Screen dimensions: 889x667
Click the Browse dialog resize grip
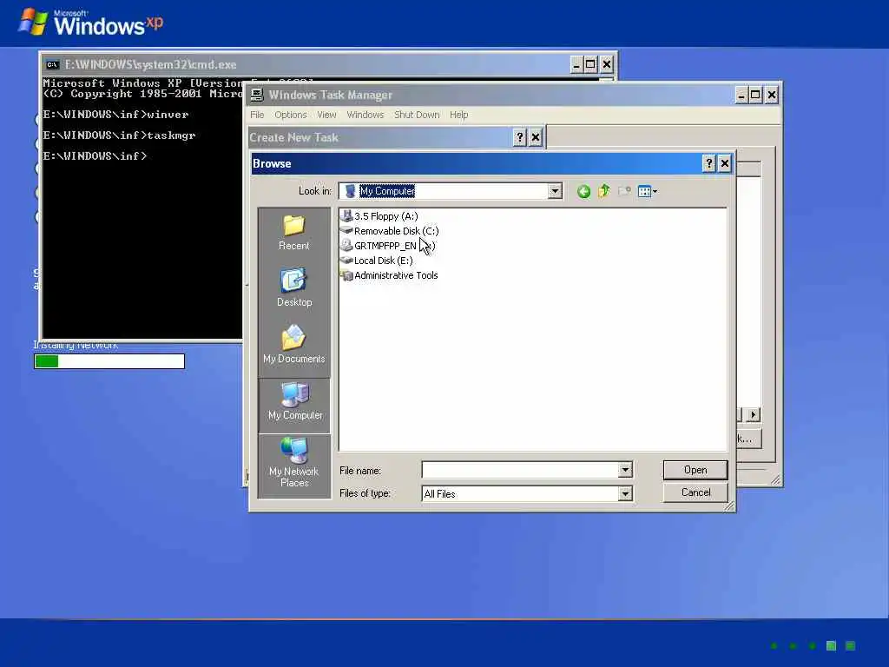728,506
